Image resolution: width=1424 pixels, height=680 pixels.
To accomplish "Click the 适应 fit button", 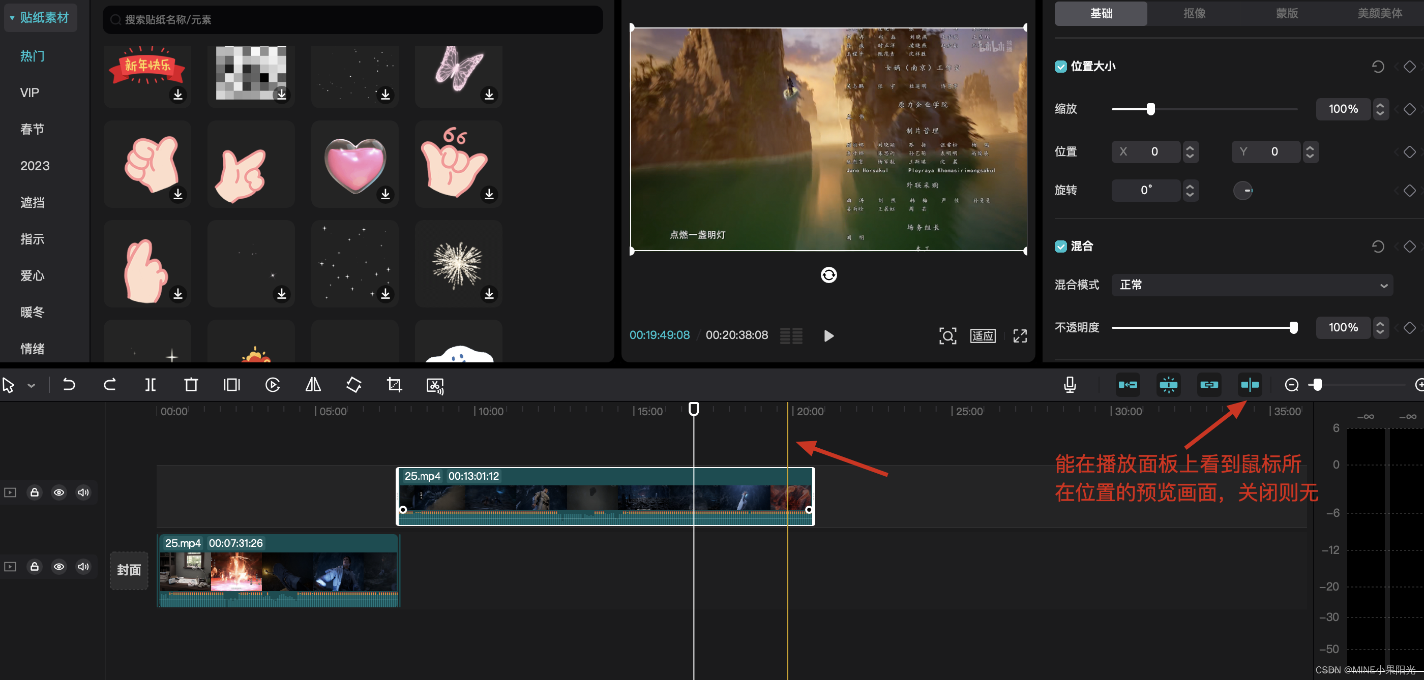I will pyautogui.click(x=983, y=335).
